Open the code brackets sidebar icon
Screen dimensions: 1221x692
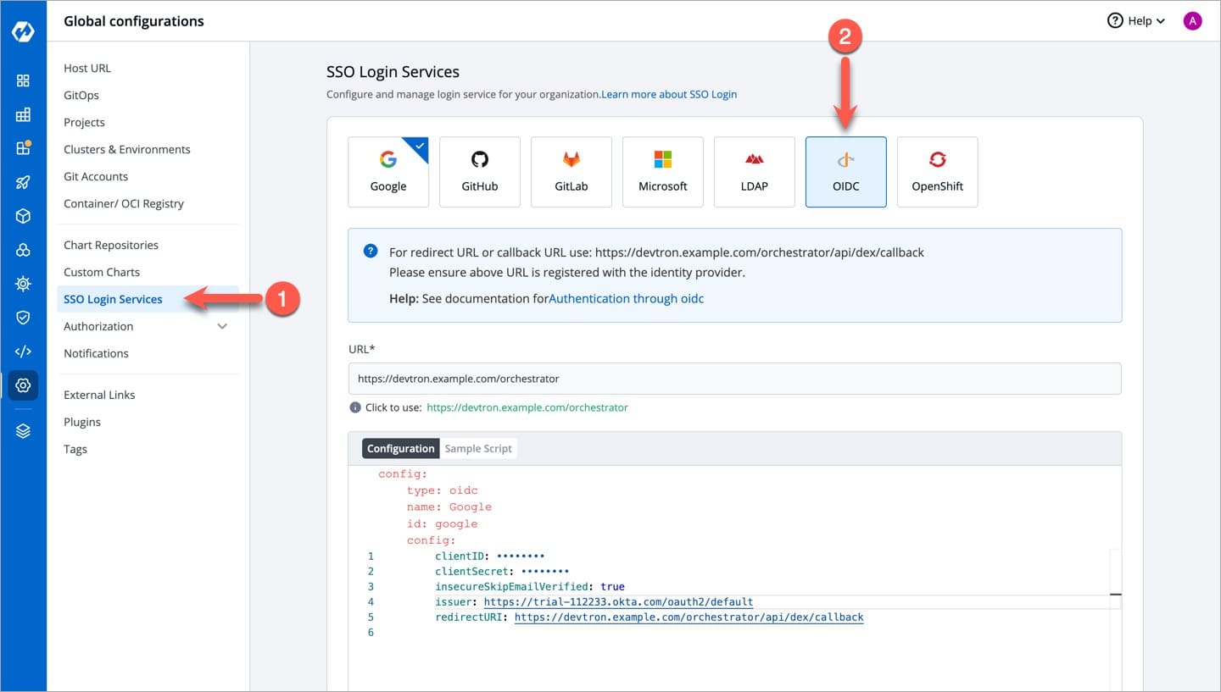[23, 352]
